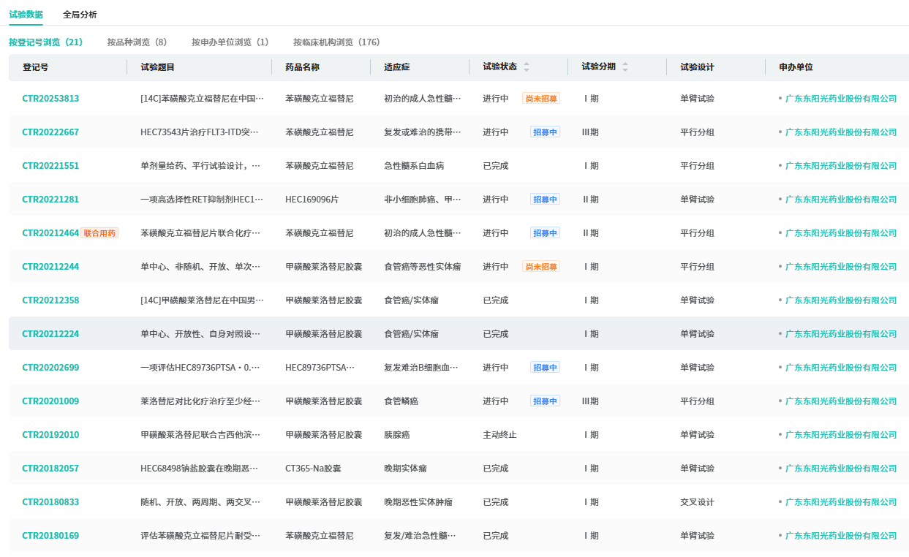The width and height of the screenshot is (909, 557).
Task: Select 按申办单位浏览 (1) view
Action: point(230,42)
